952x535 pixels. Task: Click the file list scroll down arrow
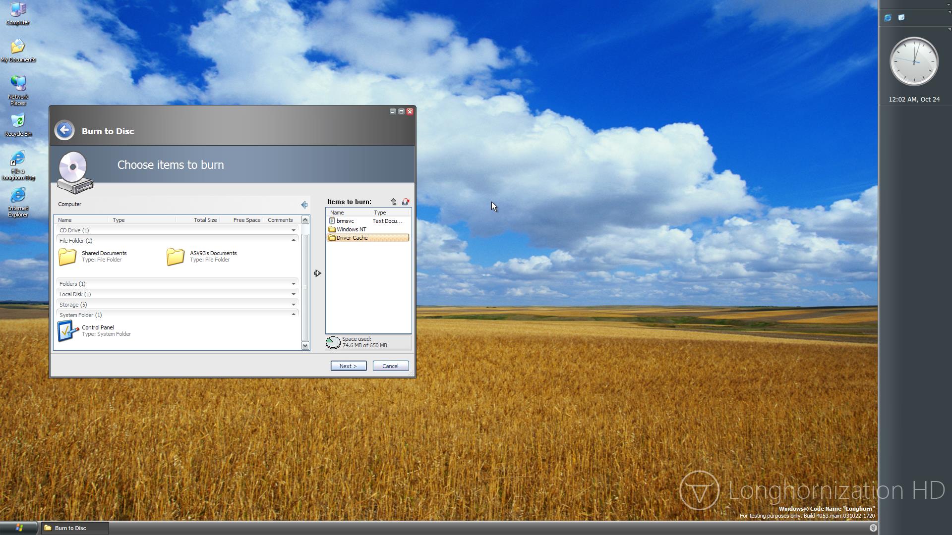point(305,345)
